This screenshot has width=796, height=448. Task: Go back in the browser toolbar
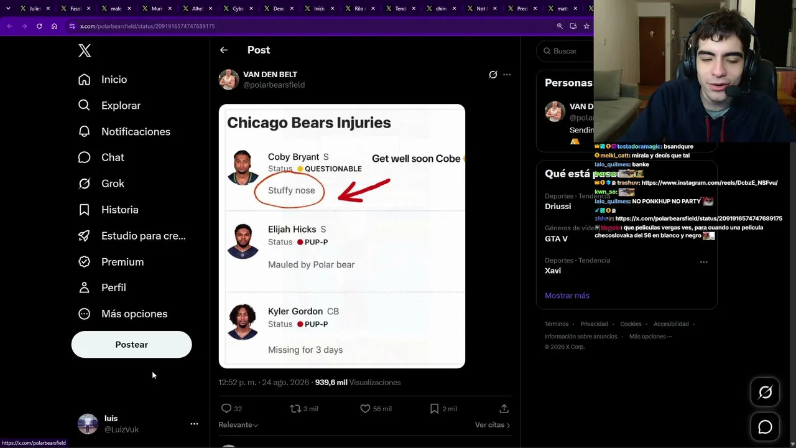[9, 26]
